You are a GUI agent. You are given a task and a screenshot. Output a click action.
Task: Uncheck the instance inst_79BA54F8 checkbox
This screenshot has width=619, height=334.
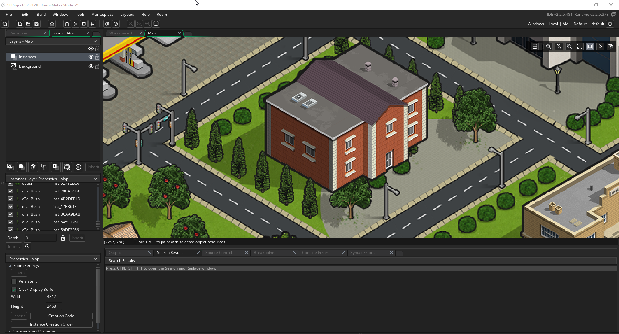(x=10, y=191)
